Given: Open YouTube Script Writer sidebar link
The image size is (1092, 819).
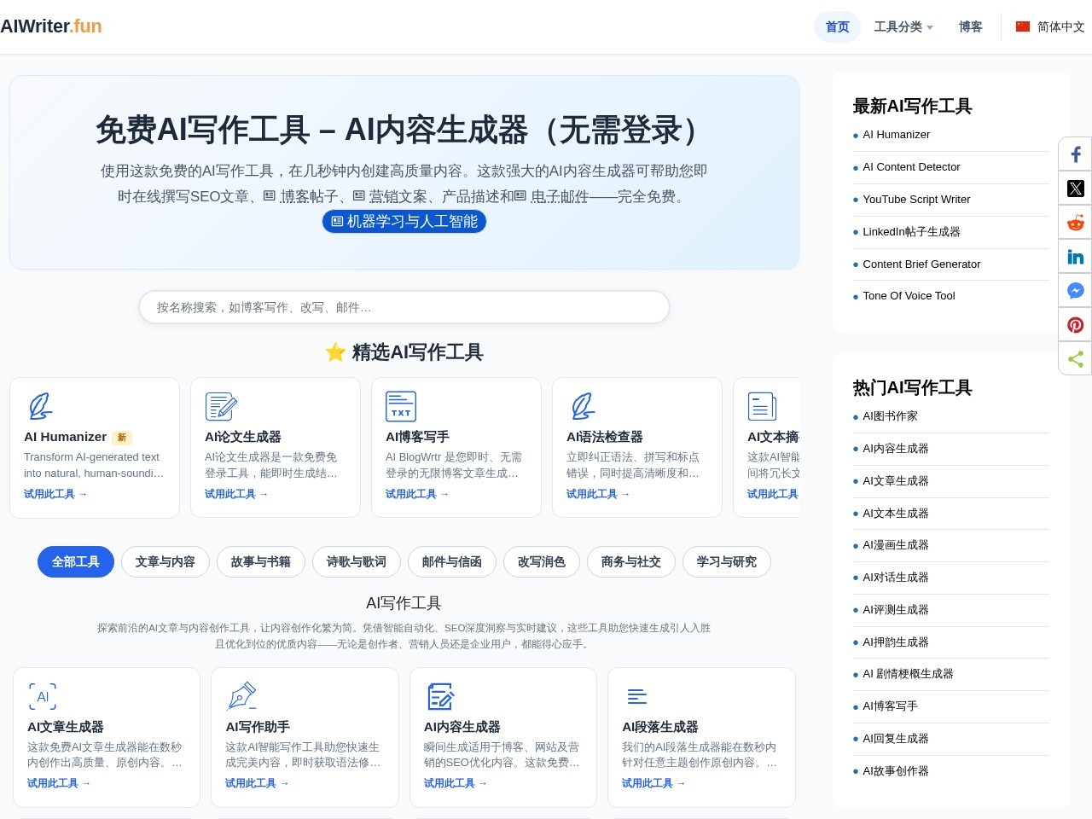Looking at the screenshot, I should (916, 200).
